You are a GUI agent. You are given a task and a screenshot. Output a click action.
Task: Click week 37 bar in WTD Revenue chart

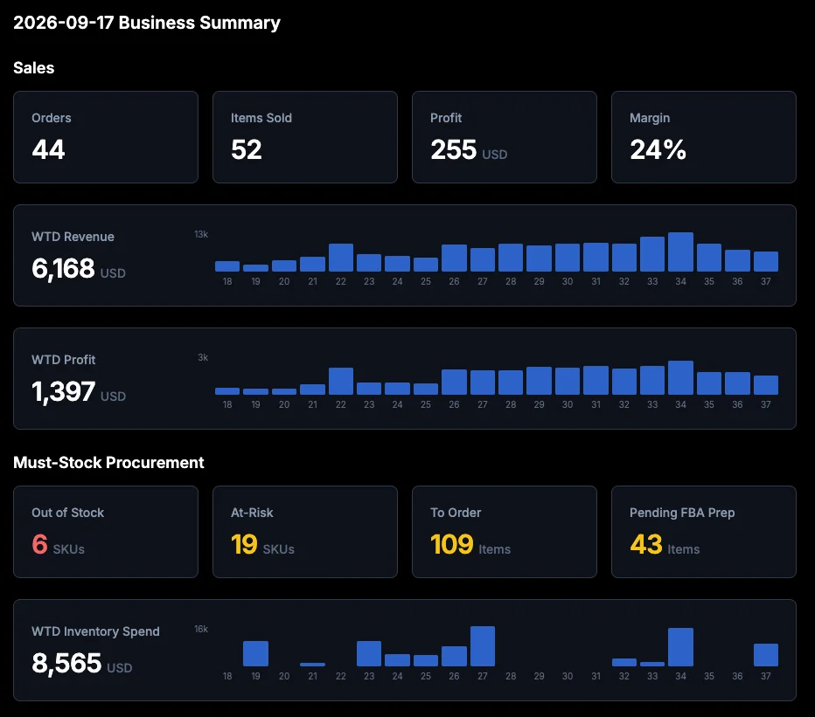click(x=766, y=261)
